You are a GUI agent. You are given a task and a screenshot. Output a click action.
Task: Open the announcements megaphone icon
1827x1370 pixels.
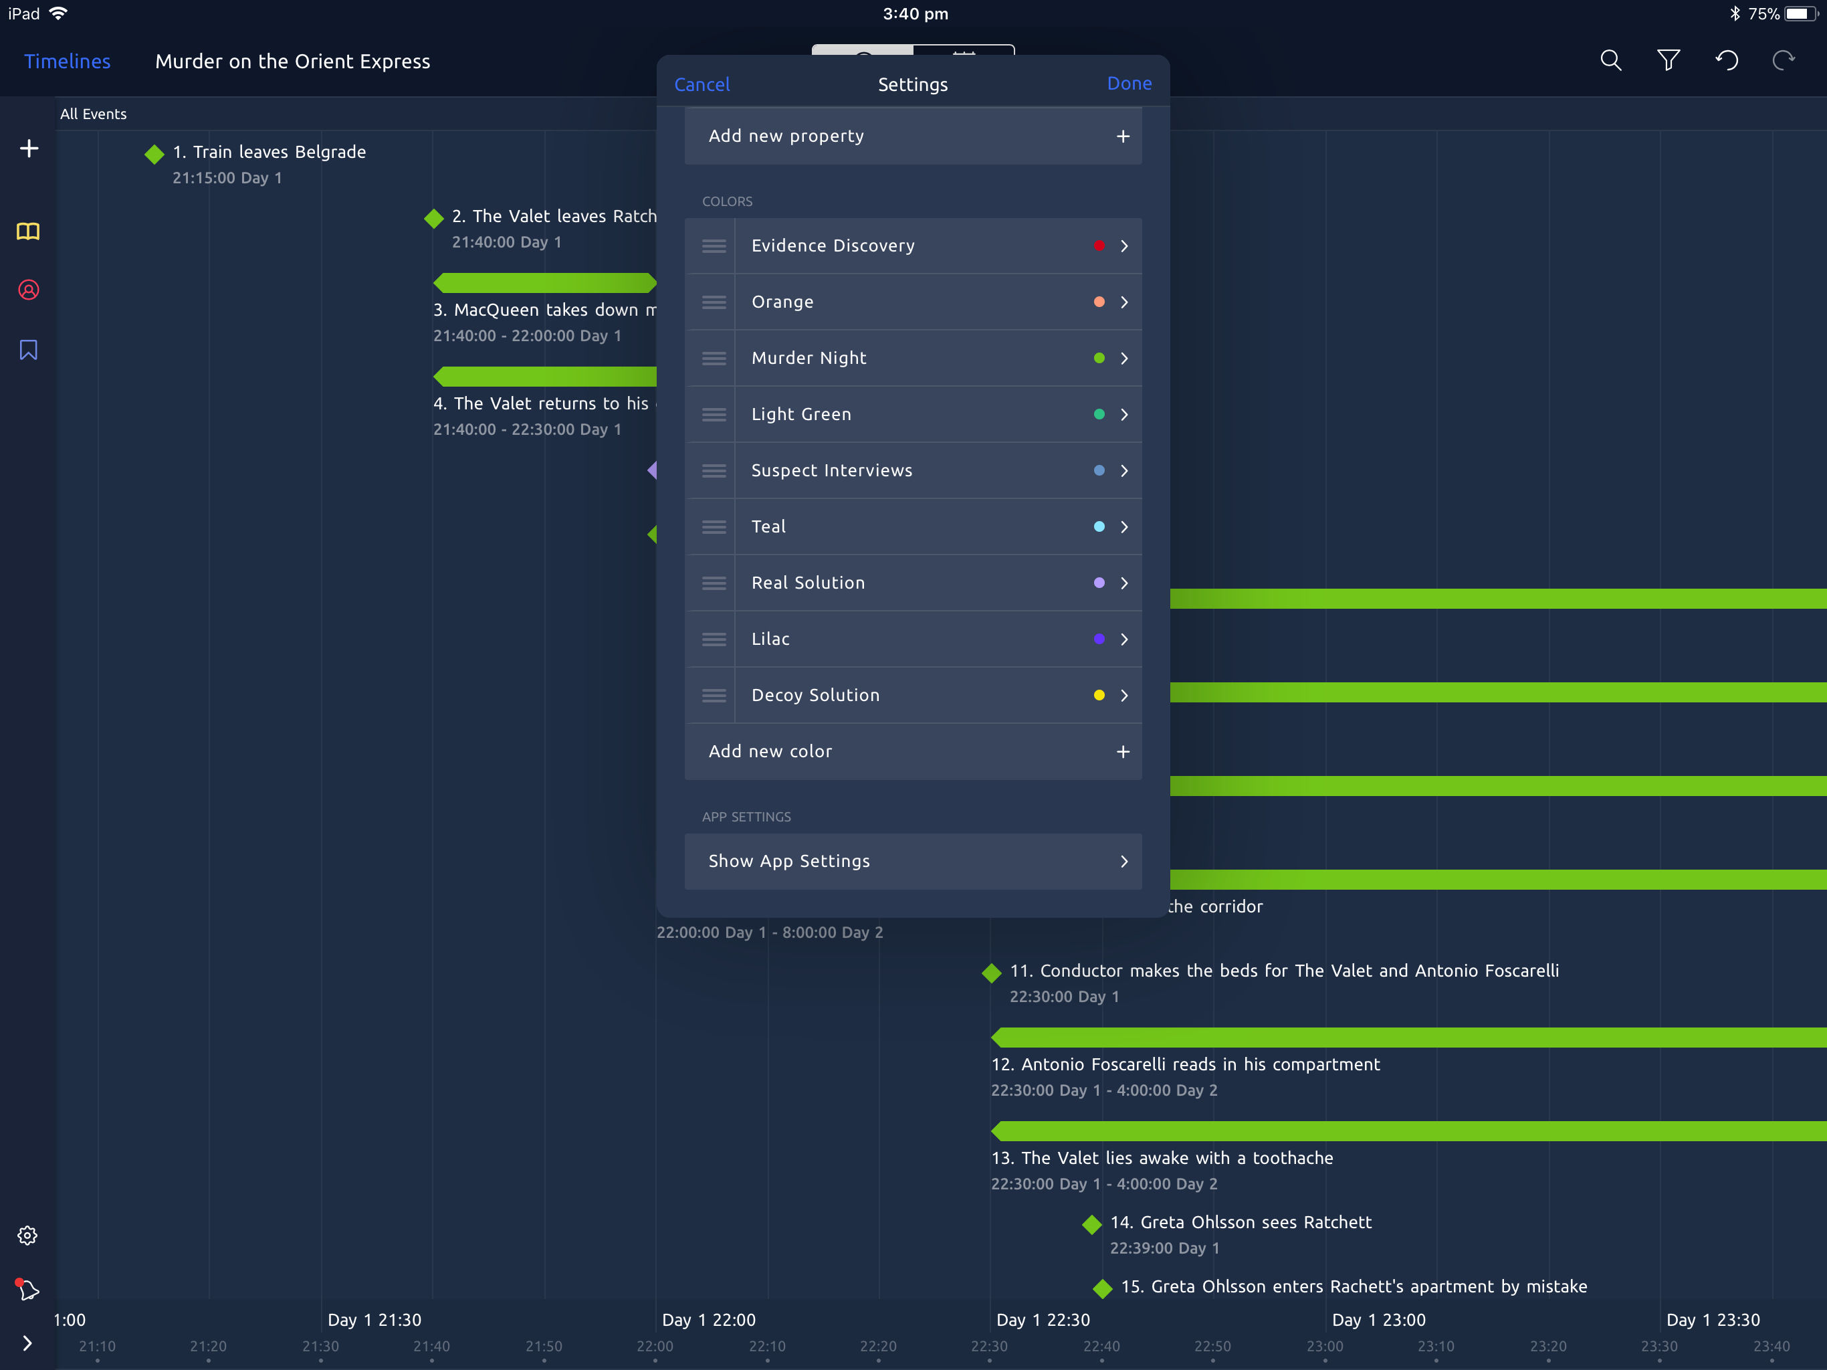pos(27,1289)
